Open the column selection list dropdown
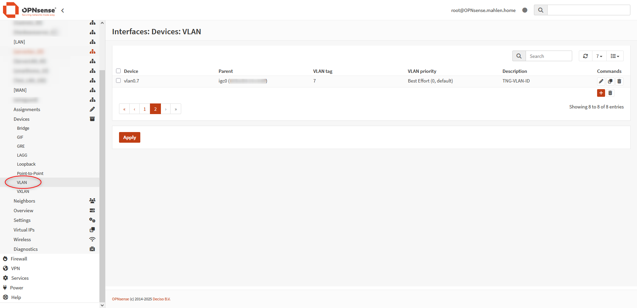The height and width of the screenshot is (308, 637). (615, 56)
